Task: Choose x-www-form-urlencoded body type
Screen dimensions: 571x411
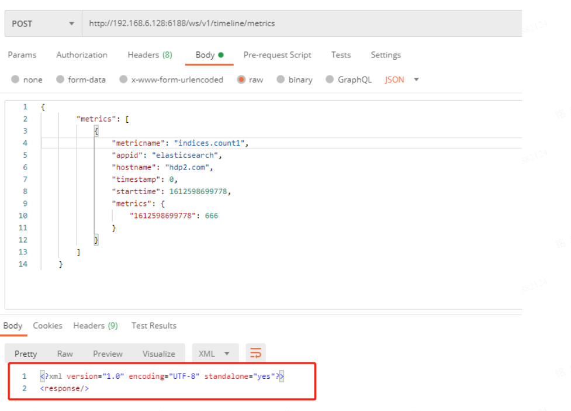Action: tap(123, 80)
